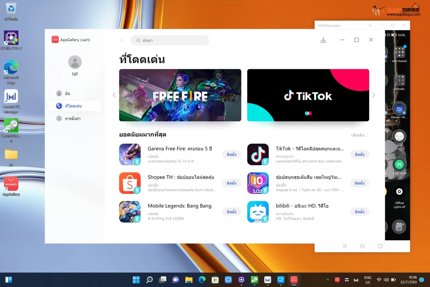Open the CrystalDiskInfo desktop shortcut
Viewport: 430px width, 287px height.
11,131
